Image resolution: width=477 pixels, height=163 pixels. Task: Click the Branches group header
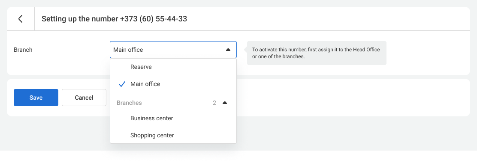coord(173,103)
